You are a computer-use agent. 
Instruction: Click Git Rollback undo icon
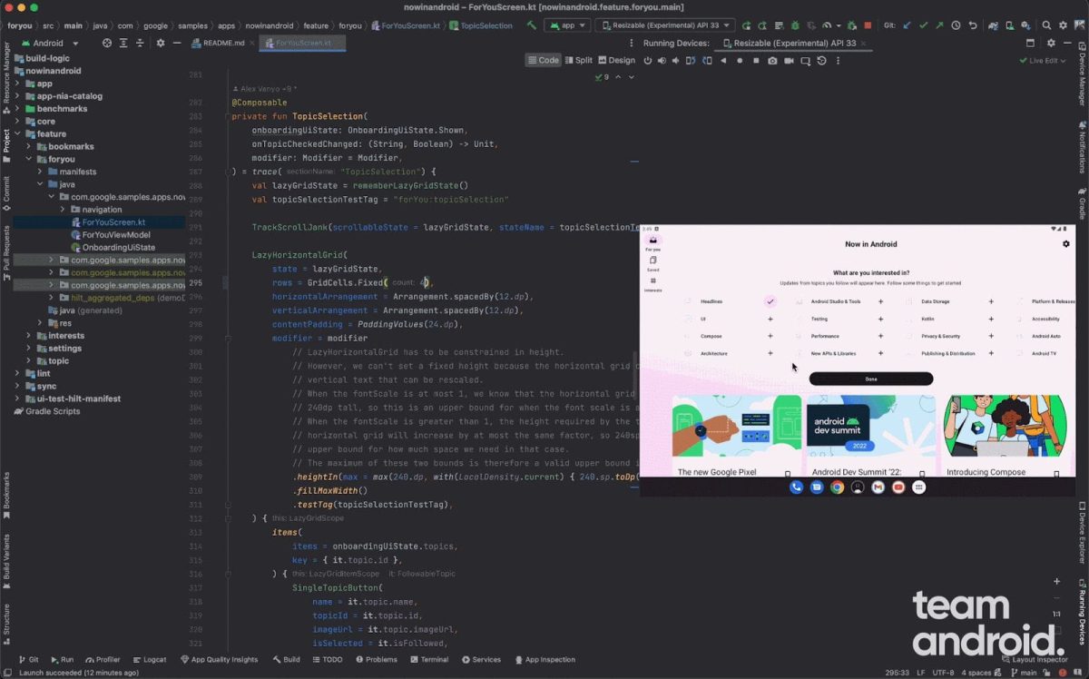tap(973, 25)
